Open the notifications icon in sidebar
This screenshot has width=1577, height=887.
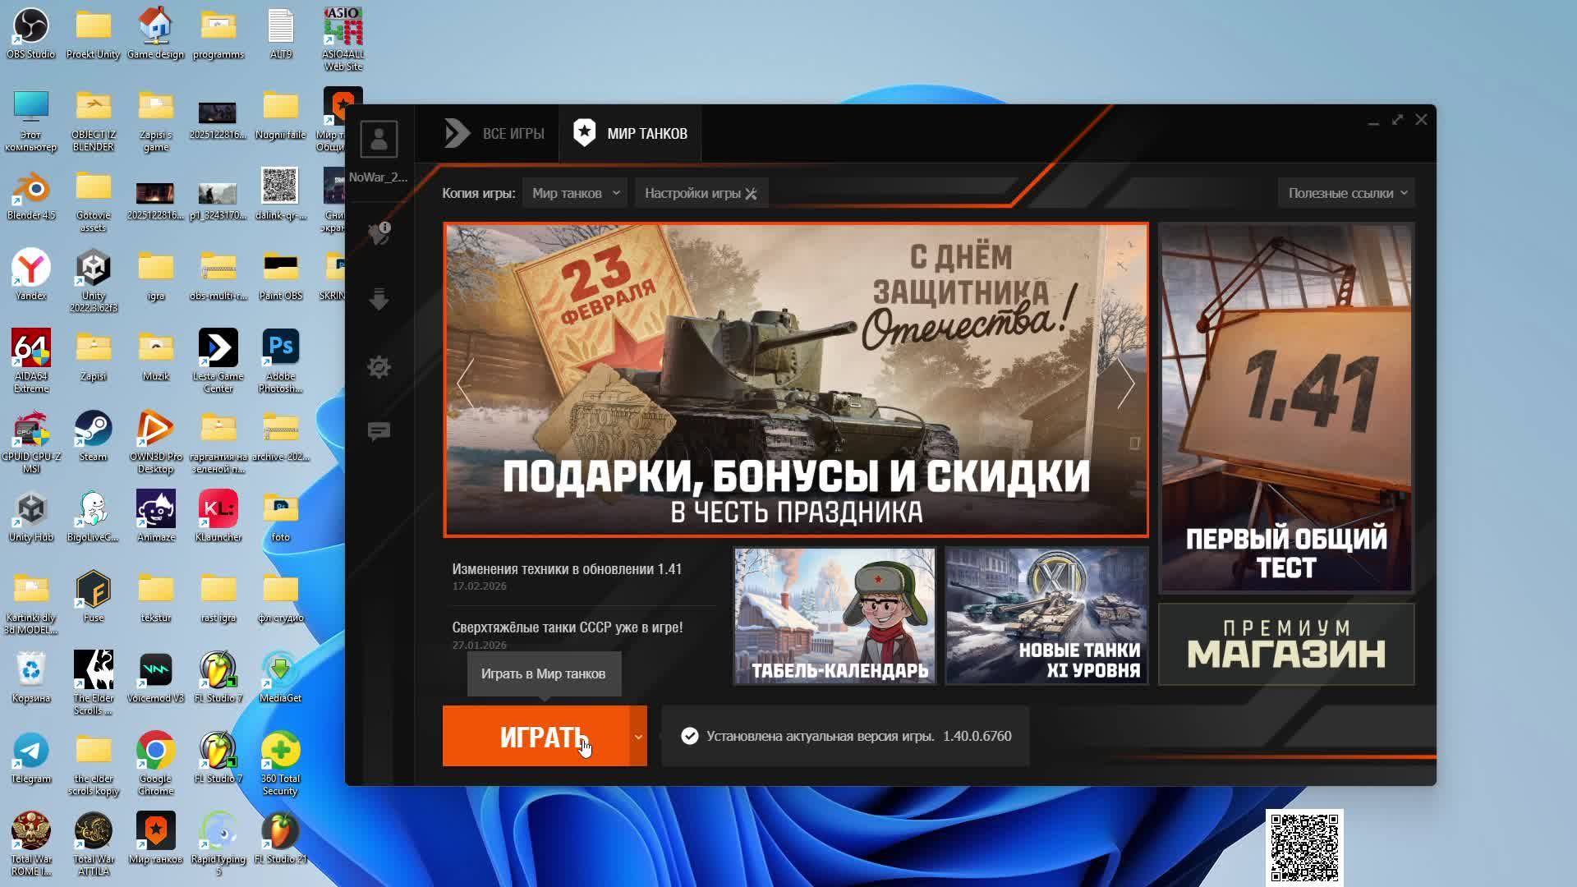coord(379,233)
